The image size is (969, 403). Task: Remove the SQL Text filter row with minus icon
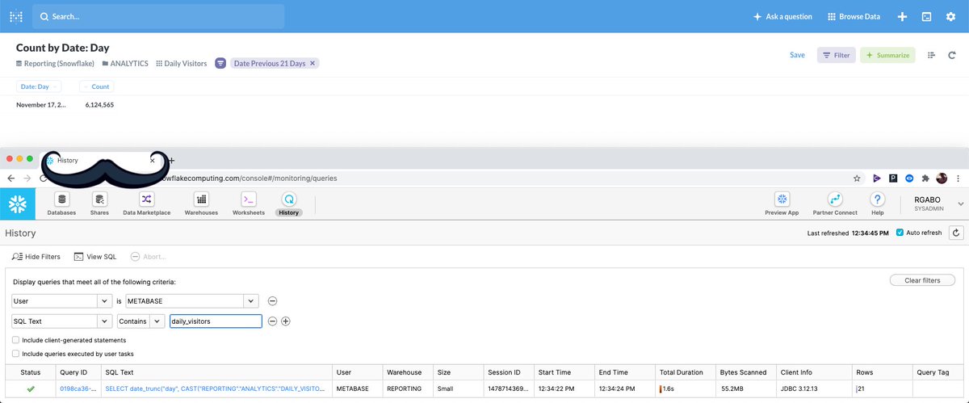coord(272,321)
